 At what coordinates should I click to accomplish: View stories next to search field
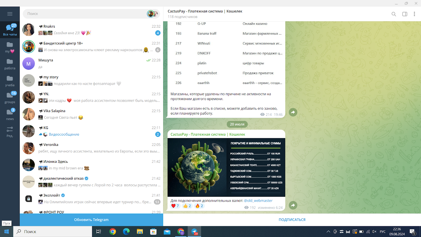153,14
